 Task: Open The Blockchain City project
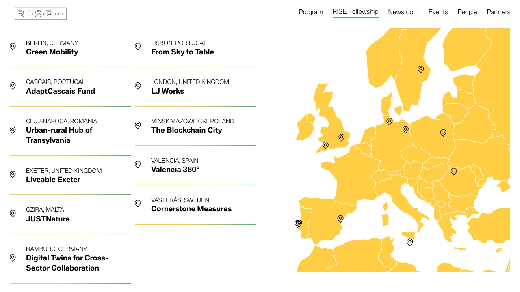186,130
